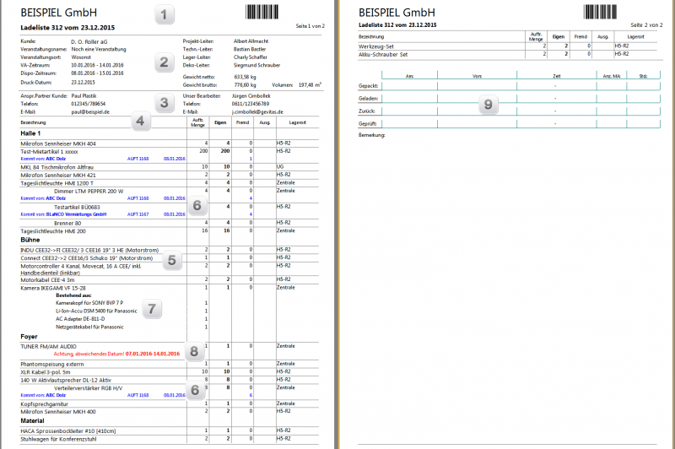Click phone number "012345/789654"

(x=89, y=104)
